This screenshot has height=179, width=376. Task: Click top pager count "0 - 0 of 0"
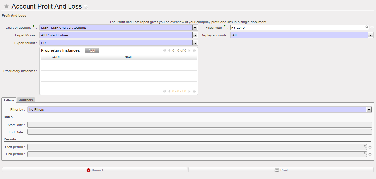pyautogui.click(x=179, y=50)
